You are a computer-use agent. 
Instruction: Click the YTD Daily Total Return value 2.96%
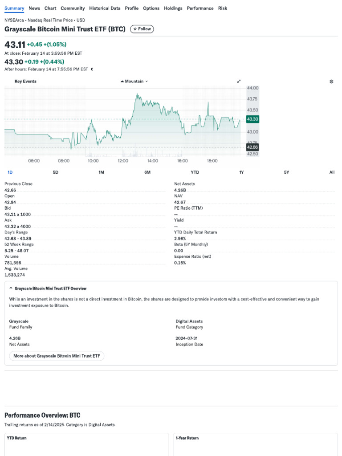180,239
